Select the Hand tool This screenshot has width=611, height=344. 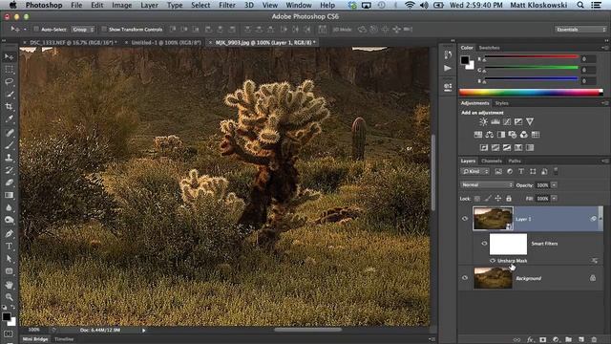click(9, 285)
